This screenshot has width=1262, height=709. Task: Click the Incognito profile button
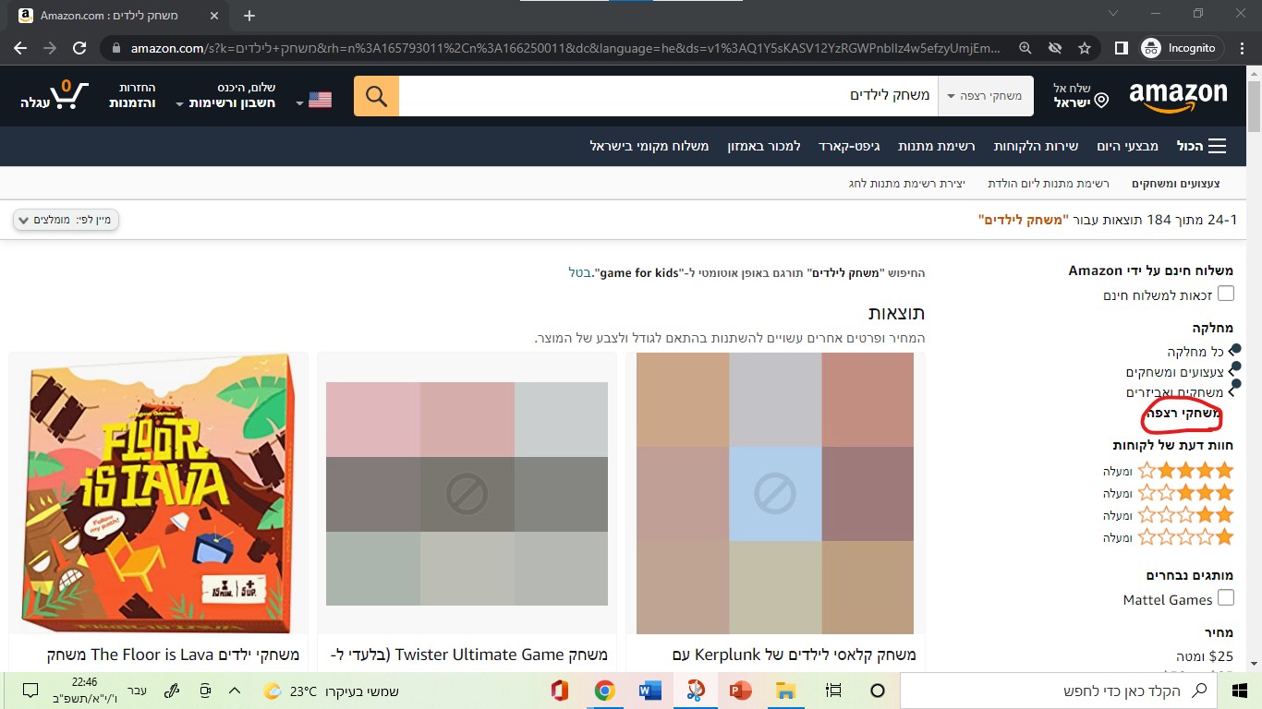[1181, 48]
